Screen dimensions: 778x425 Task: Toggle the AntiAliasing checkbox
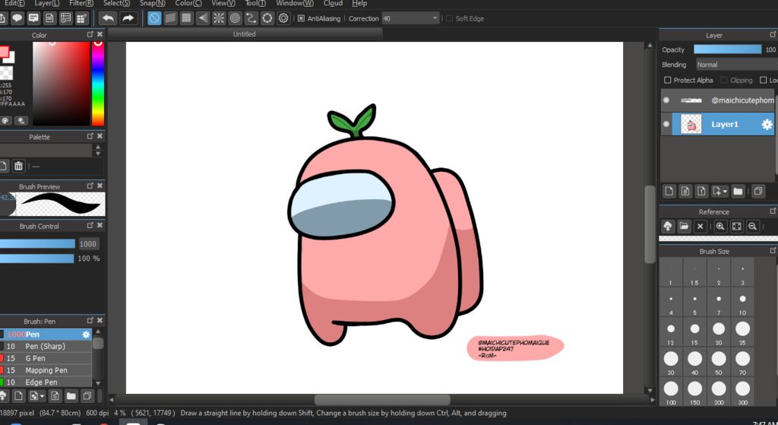coord(301,18)
